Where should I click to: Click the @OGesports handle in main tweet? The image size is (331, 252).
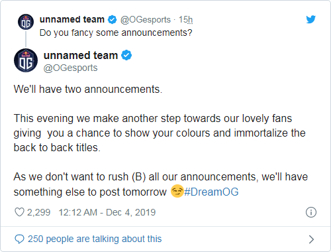tap(70, 68)
